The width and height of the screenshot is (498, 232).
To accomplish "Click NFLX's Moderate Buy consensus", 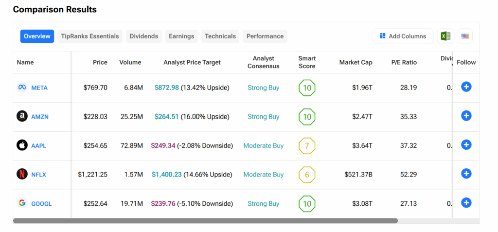I will 263,175.
